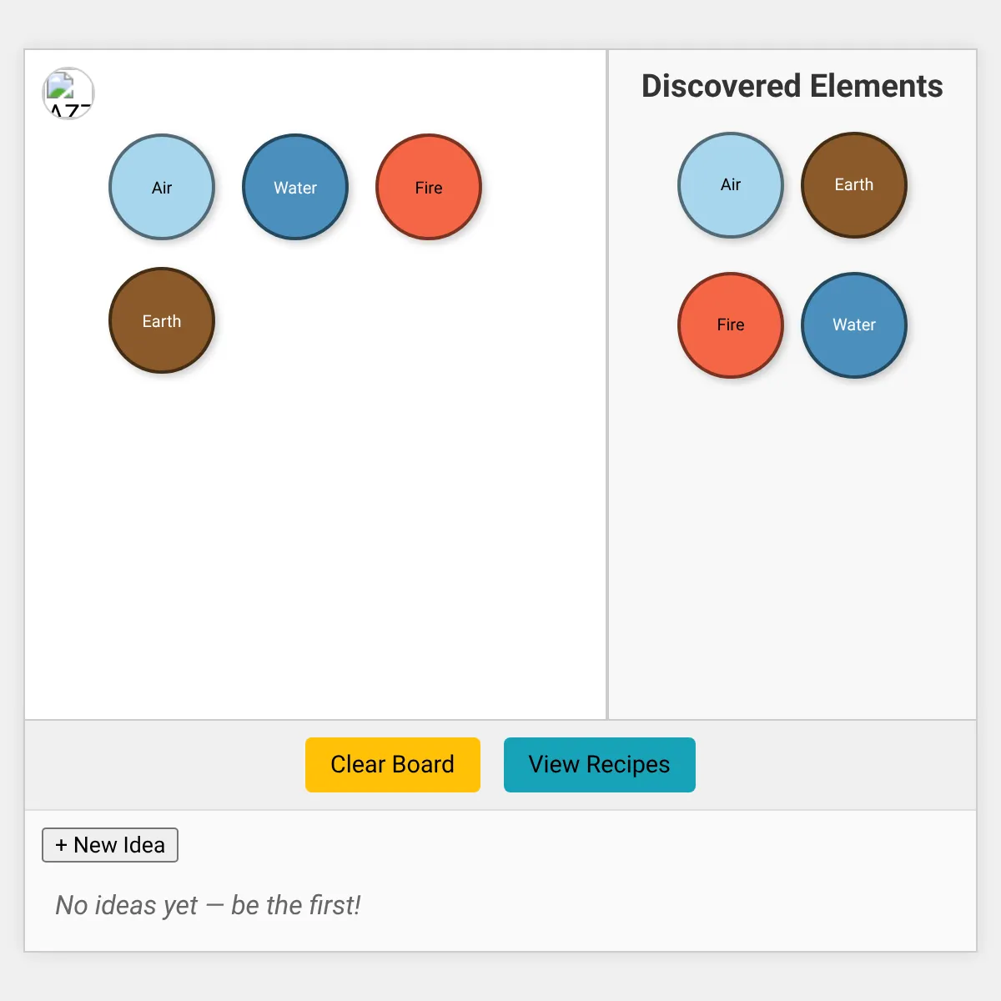Click the Discovered Elements heading
Screen dimensions: 1001x1001
(792, 86)
